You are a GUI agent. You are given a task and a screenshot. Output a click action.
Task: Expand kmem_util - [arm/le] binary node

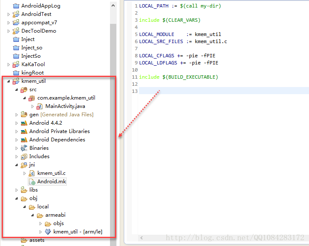[40, 232]
